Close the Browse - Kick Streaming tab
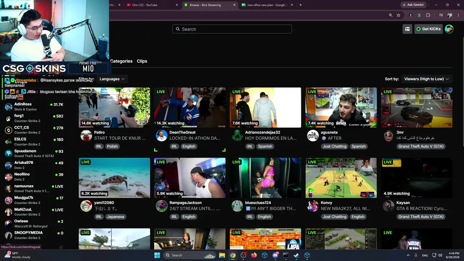 click(x=234, y=5)
